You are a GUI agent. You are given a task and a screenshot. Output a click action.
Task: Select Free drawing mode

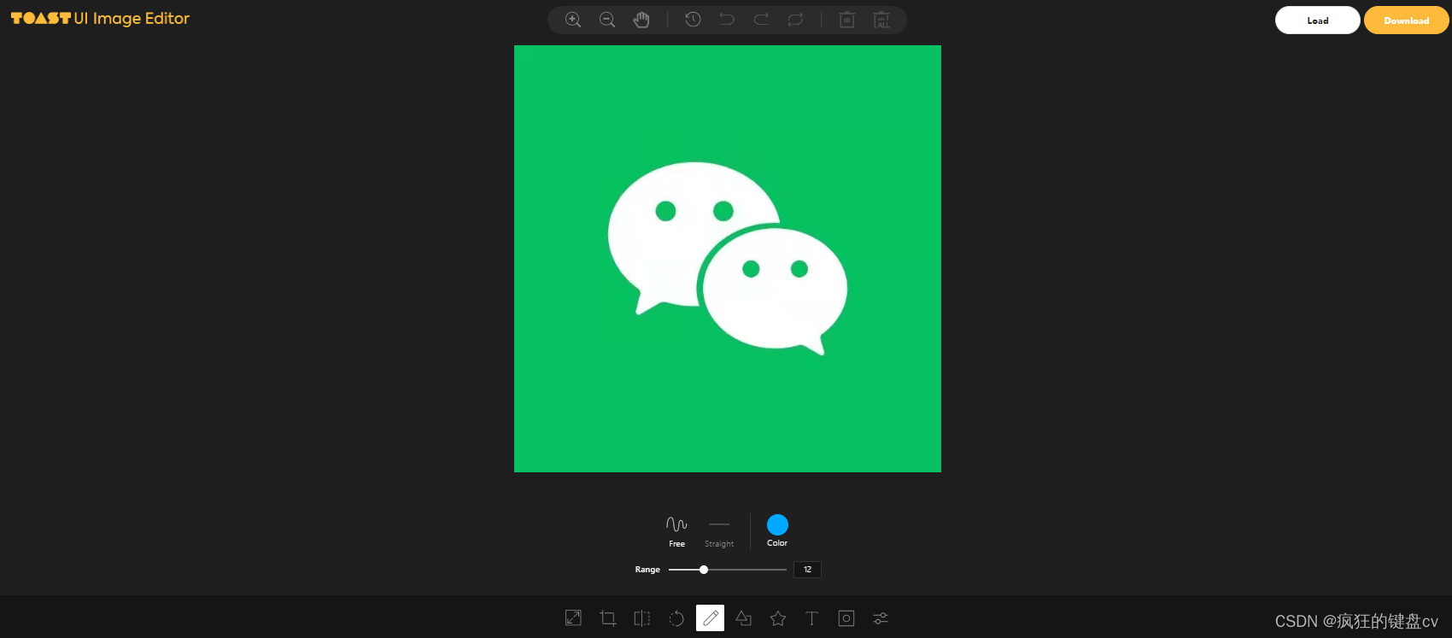(x=676, y=531)
